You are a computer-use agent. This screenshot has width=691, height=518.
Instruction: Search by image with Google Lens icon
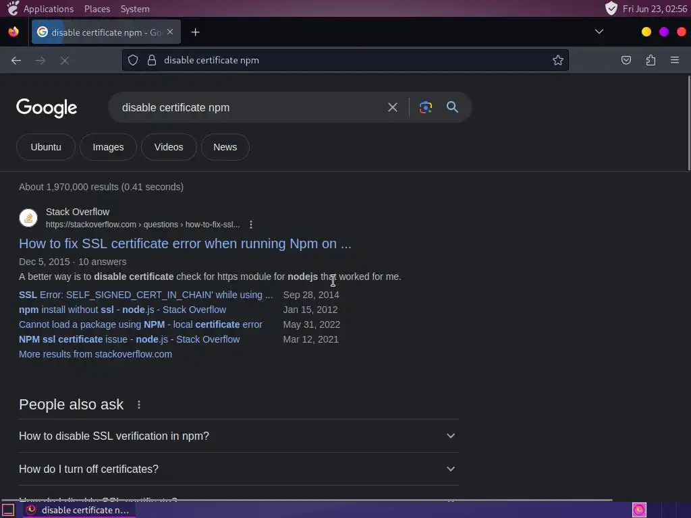point(425,107)
